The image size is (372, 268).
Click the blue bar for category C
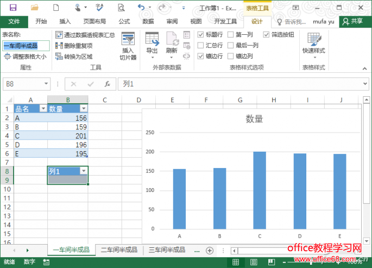click(260, 190)
